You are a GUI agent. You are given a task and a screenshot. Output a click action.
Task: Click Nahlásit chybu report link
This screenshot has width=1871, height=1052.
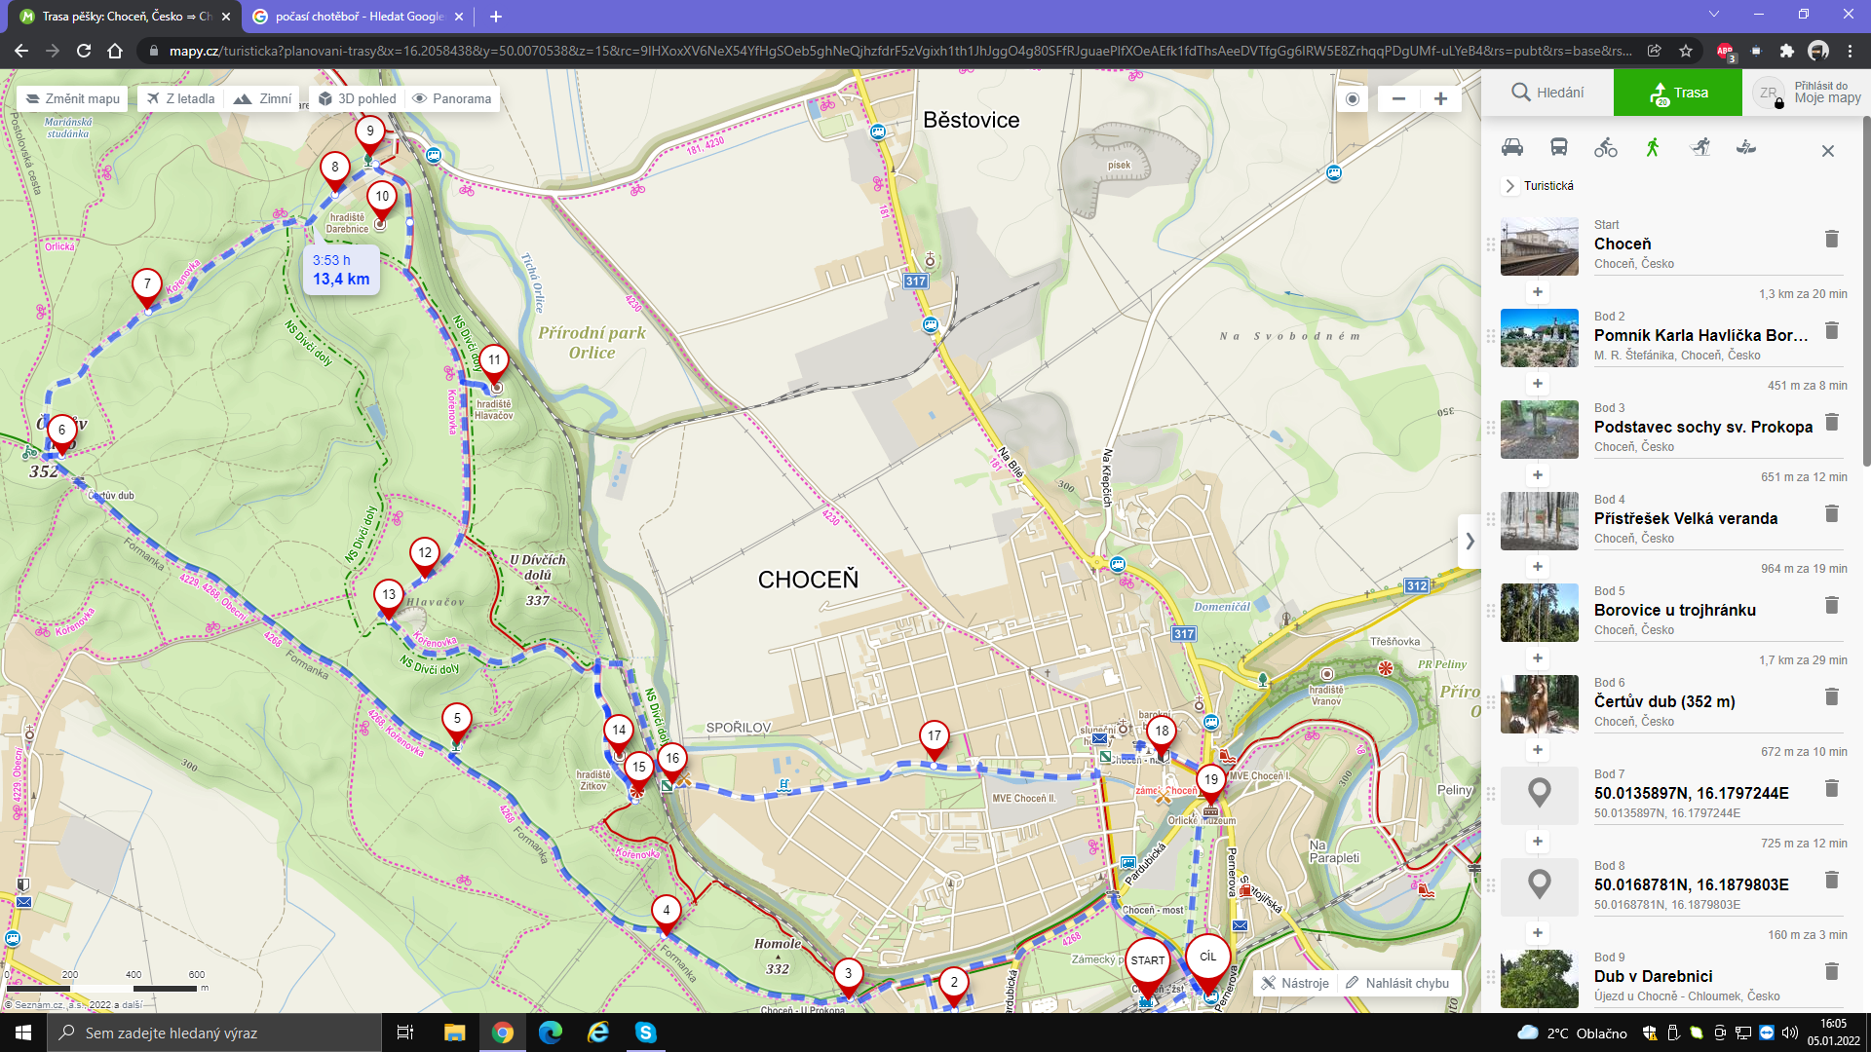pyautogui.click(x=1397, y=983)
